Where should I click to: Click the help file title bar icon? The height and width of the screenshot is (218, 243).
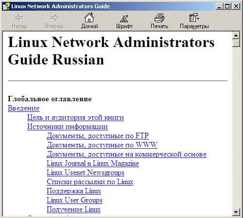coord(6,6)
